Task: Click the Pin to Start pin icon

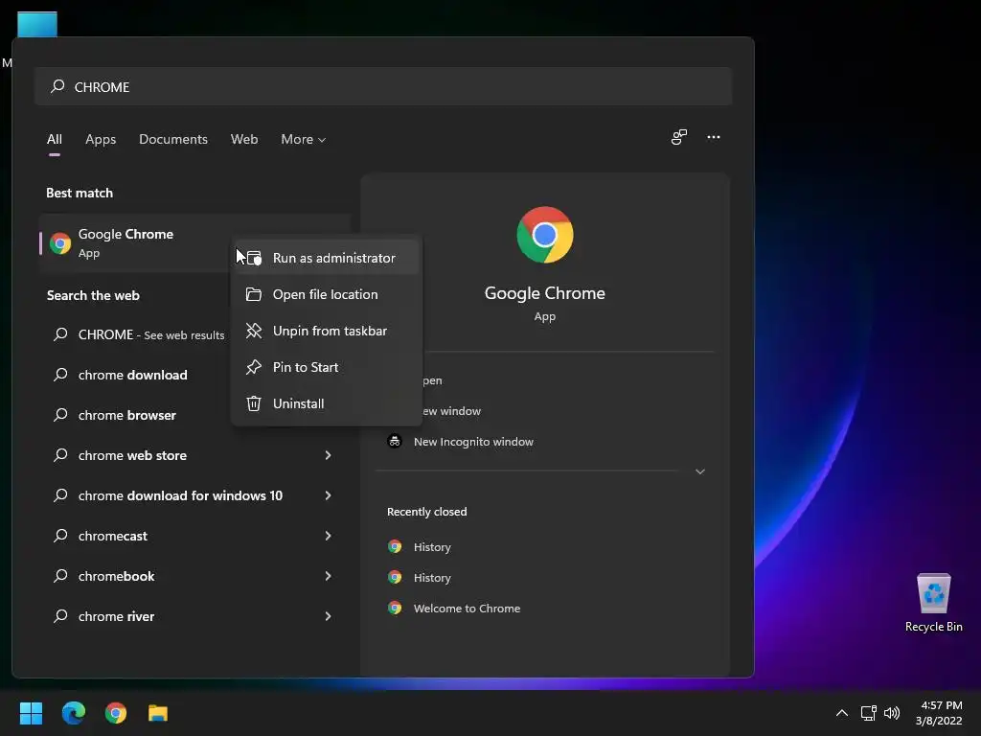Action: (x=253, y=367)
